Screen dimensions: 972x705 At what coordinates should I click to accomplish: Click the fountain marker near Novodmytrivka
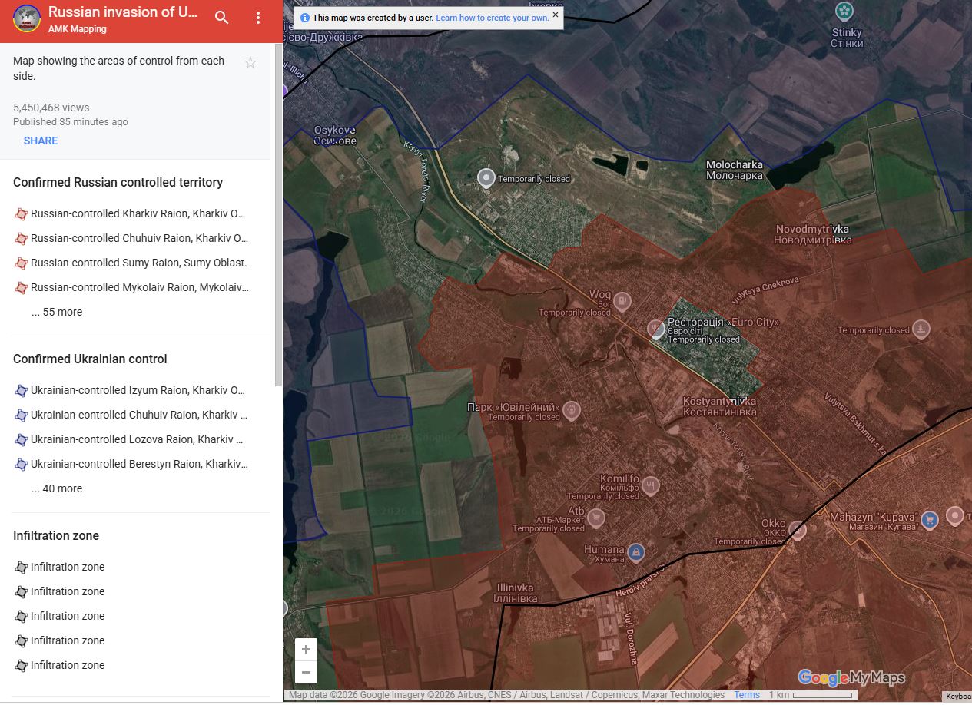(x=921, y=330)
